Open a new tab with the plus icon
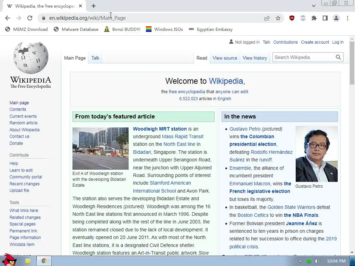Screen dimensions: 355x266 click(94, 6)
